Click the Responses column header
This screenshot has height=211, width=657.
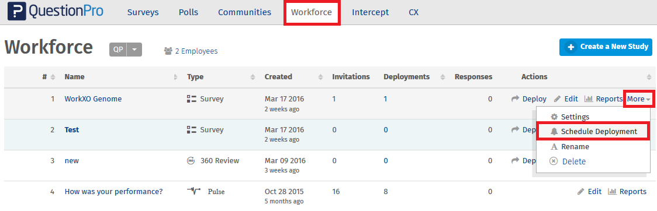tap(473, 77)
